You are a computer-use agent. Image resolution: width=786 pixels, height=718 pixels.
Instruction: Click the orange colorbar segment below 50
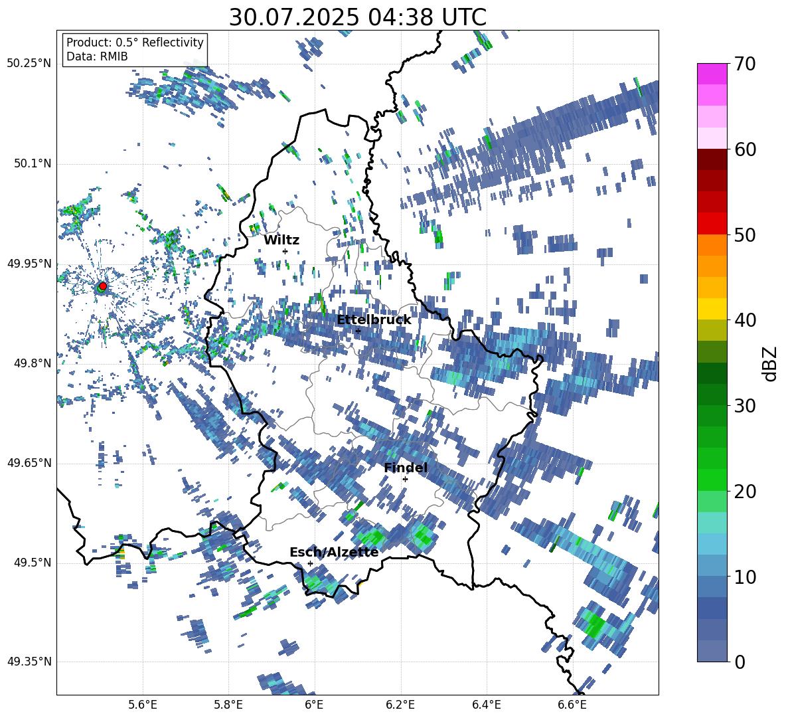click(712, 244)
